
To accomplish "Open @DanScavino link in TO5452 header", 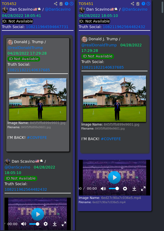I will pos(58,9).
